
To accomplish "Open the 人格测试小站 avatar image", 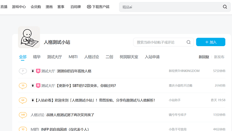I will 29,37.
